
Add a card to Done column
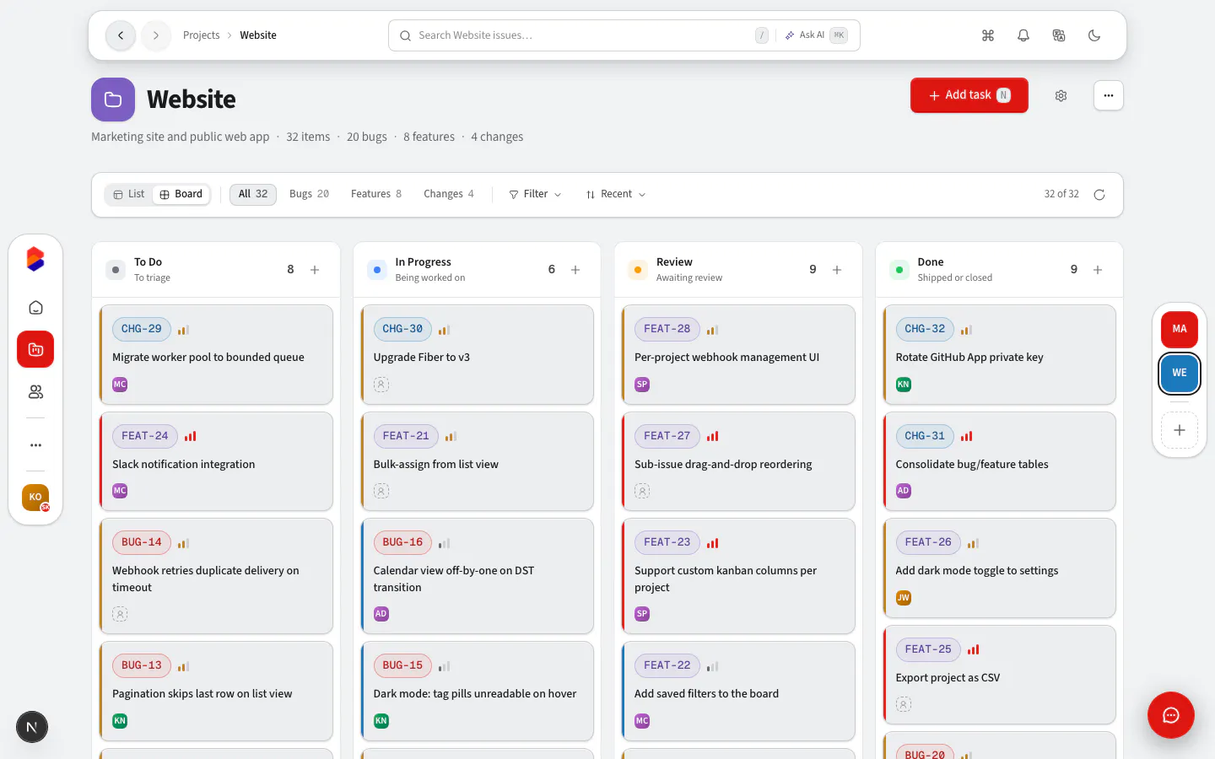[1098, 270]
